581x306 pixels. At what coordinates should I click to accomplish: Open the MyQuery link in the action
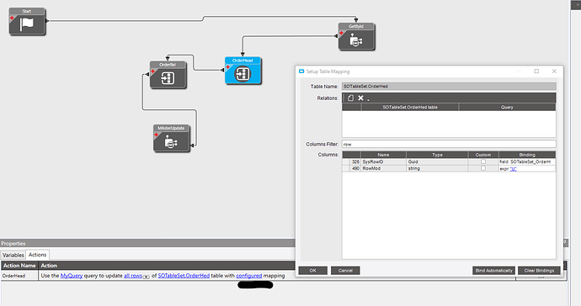coord(72,276)
